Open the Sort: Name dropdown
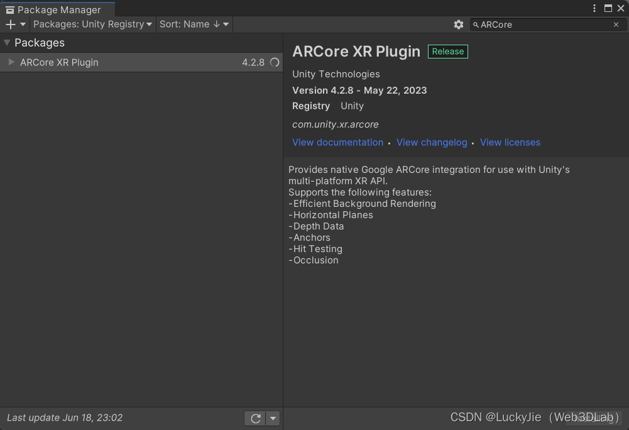Viewport: 629px width, 430px height. 194,25
